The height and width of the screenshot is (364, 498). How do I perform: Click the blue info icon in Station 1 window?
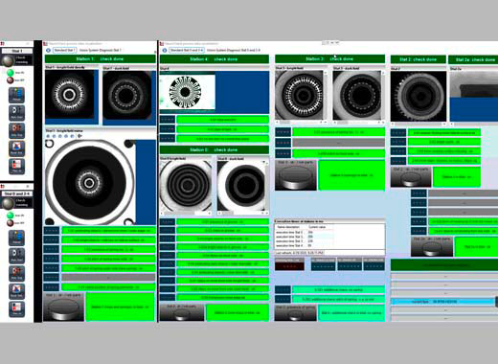point(48,50)
